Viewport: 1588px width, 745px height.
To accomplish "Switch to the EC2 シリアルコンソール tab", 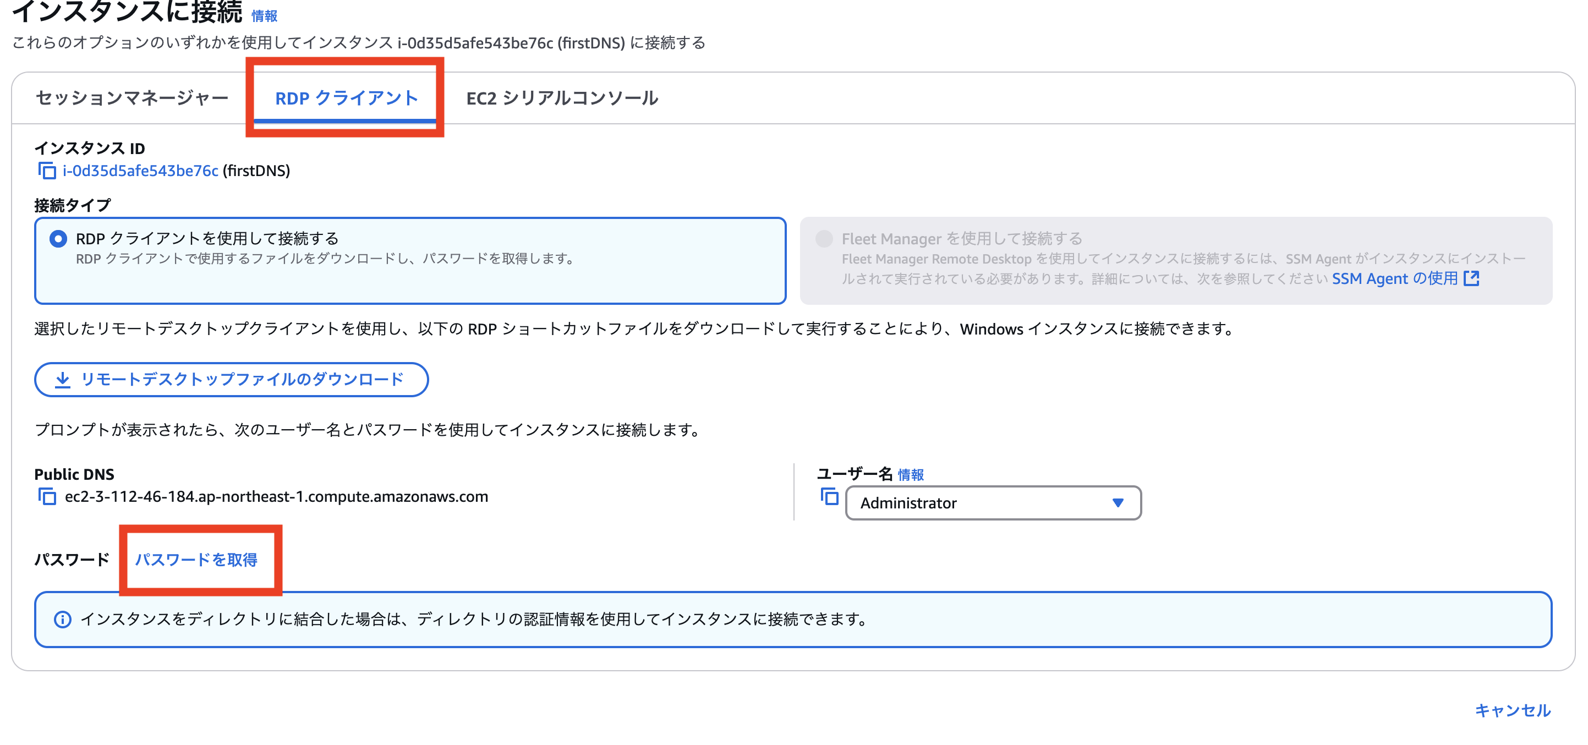I will (x=562, y=97).
